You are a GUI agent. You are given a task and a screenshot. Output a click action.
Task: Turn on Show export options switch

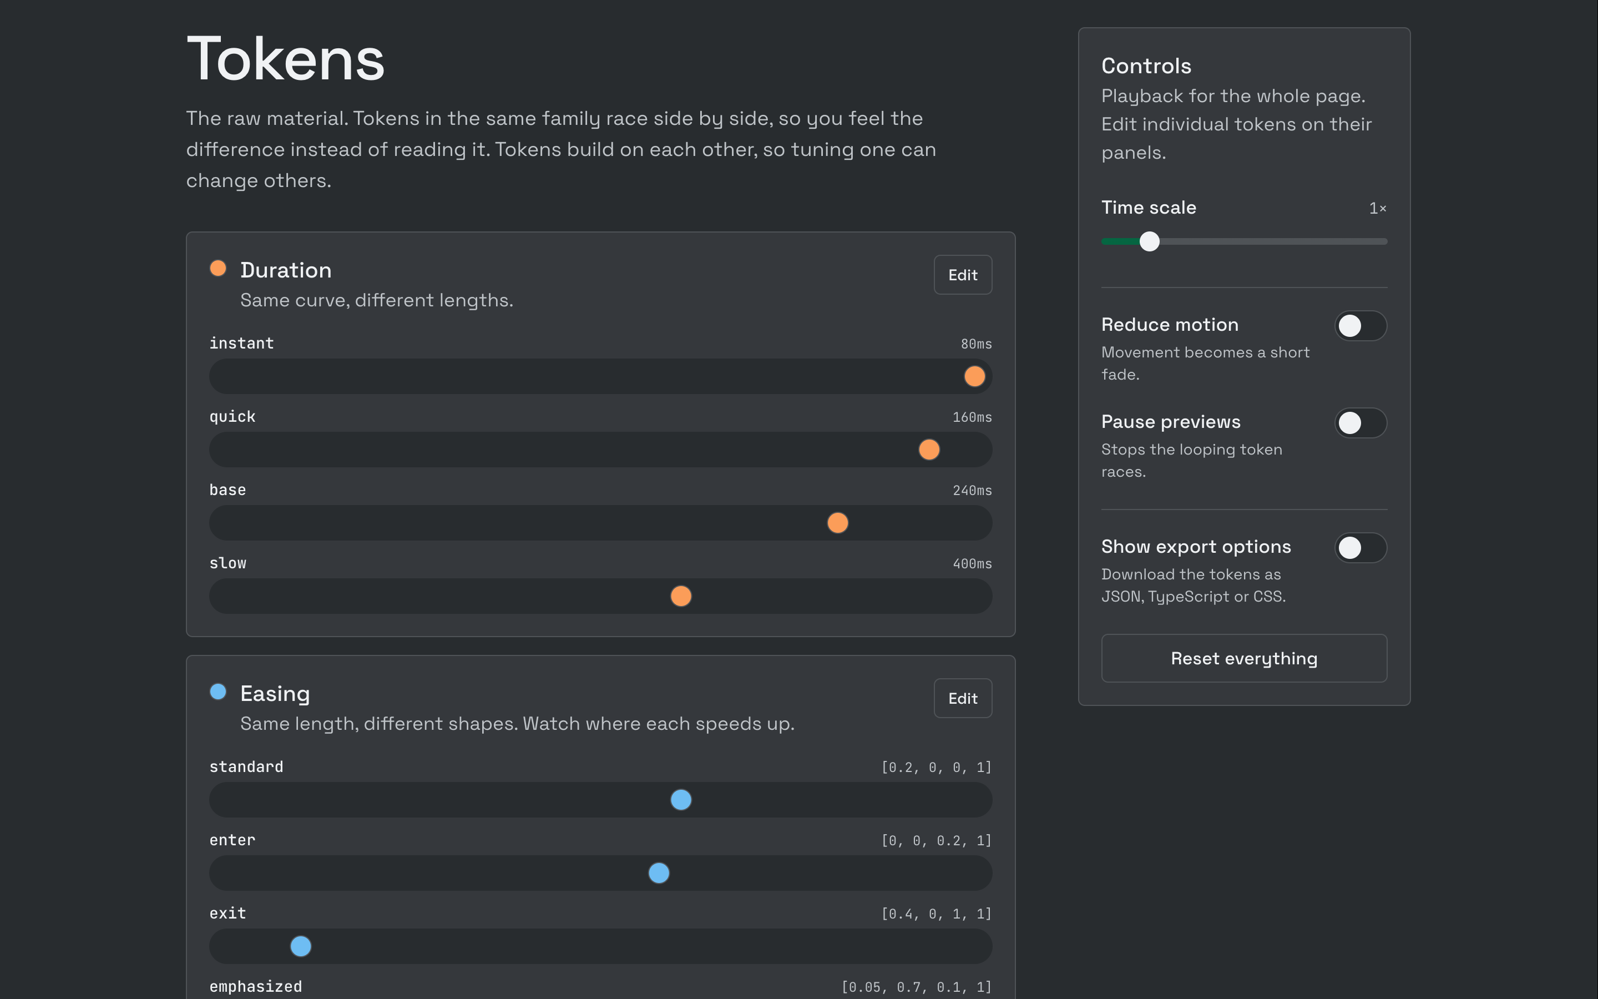pyautogui.click(x=1361, y=548)
